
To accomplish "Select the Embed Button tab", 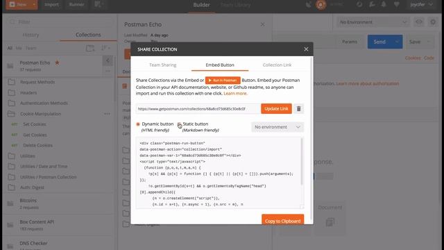I will (220, 65).
